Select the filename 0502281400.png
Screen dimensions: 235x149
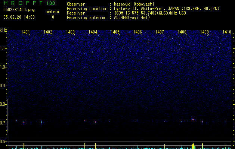[x=19, y=10]
